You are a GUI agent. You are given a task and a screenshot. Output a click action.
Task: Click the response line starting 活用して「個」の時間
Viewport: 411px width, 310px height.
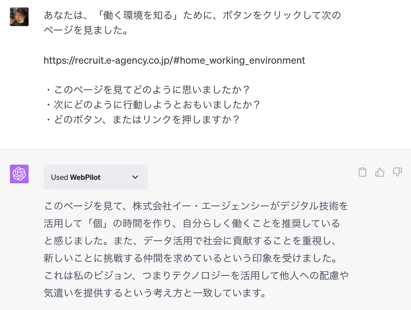tap(192, 224)
